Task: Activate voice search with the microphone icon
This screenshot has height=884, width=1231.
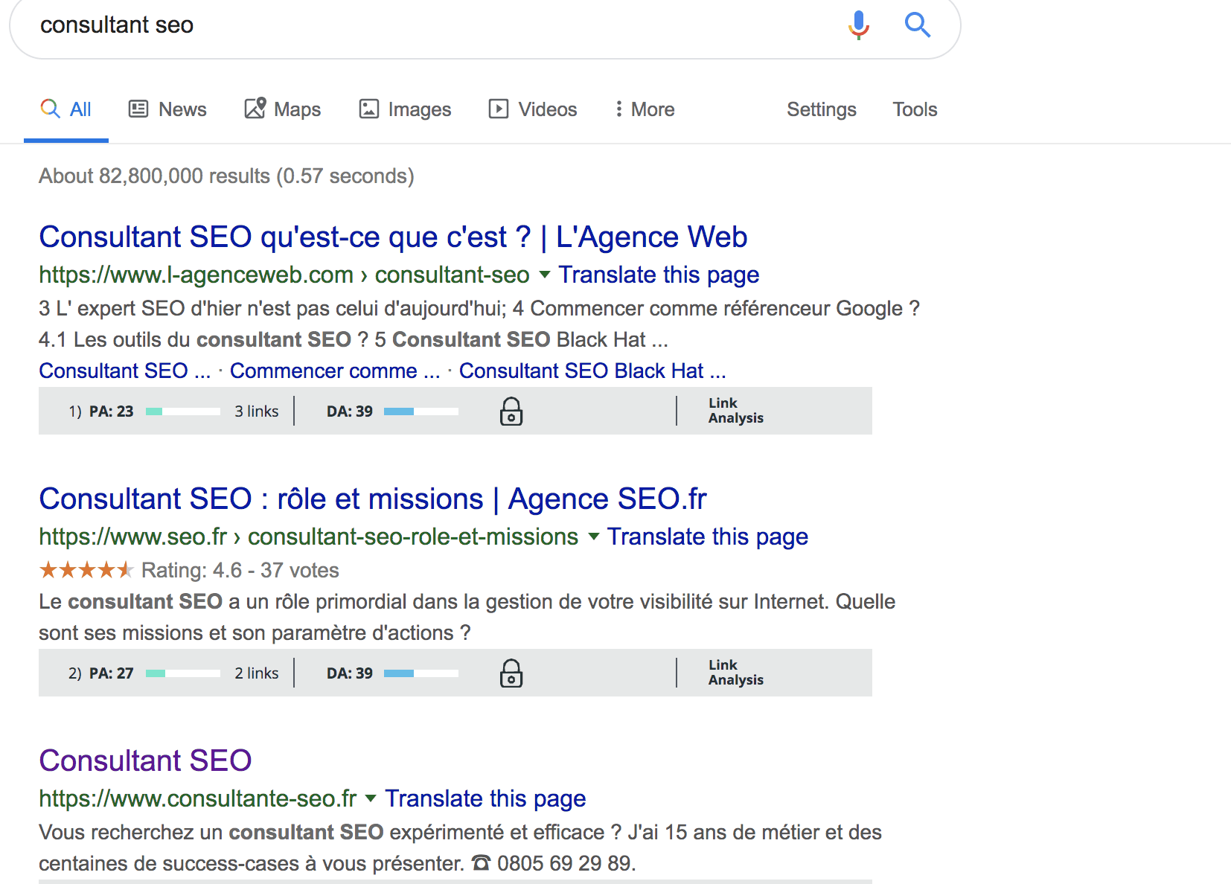Action: [x=857, y=25]
